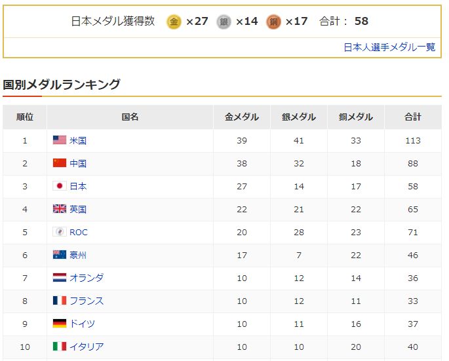Open the フランス country link
The image size is (449, 361).
pyautogui.click(x=87, y=301)
